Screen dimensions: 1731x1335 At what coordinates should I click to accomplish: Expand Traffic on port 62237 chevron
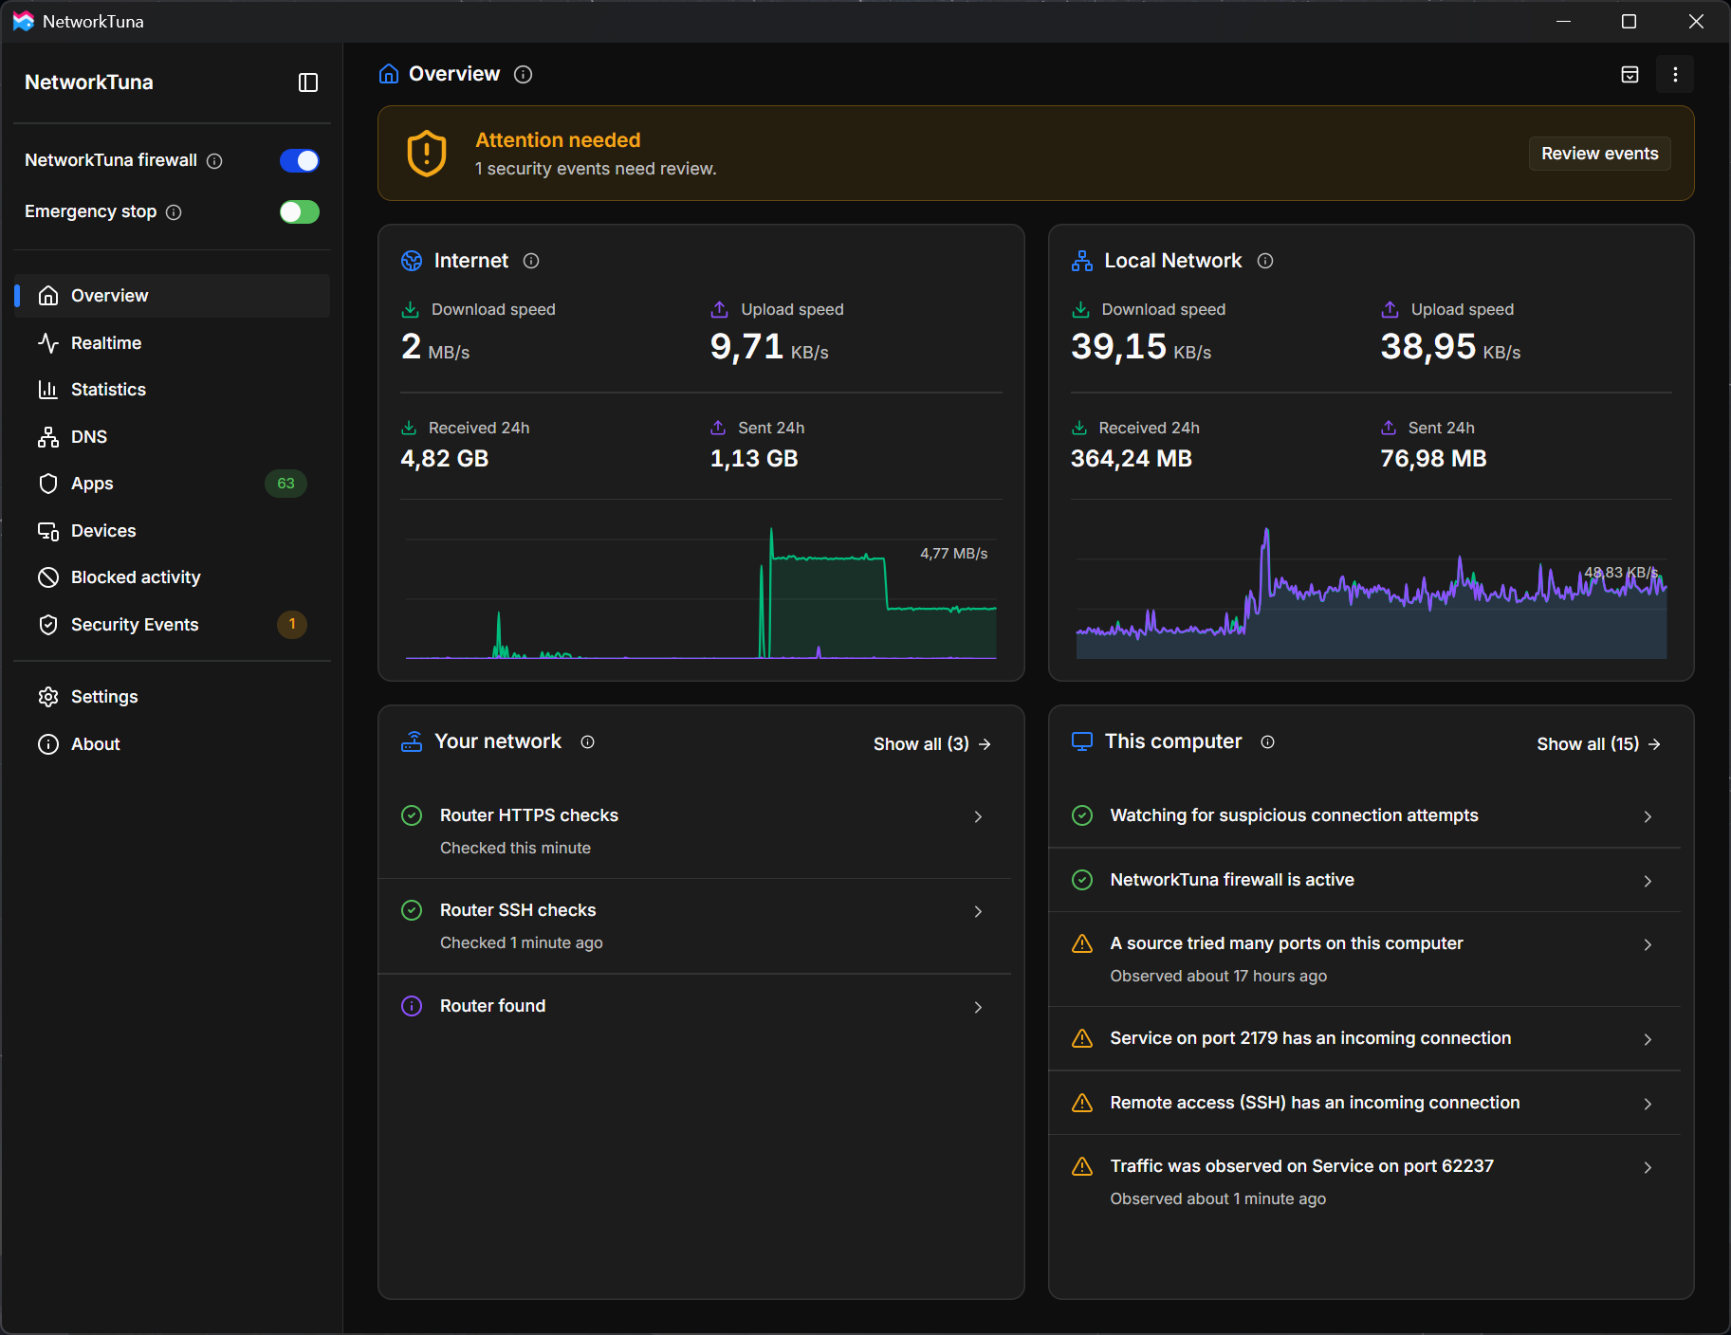[x=1648, y=1168]
